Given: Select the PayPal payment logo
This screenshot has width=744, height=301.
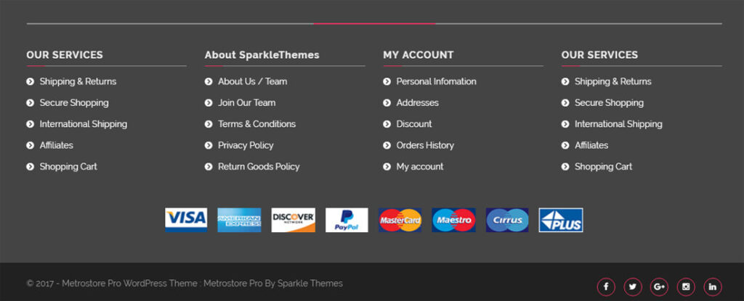Looking at the screenshot, I should pyautogui.click(x=347, y=220).
